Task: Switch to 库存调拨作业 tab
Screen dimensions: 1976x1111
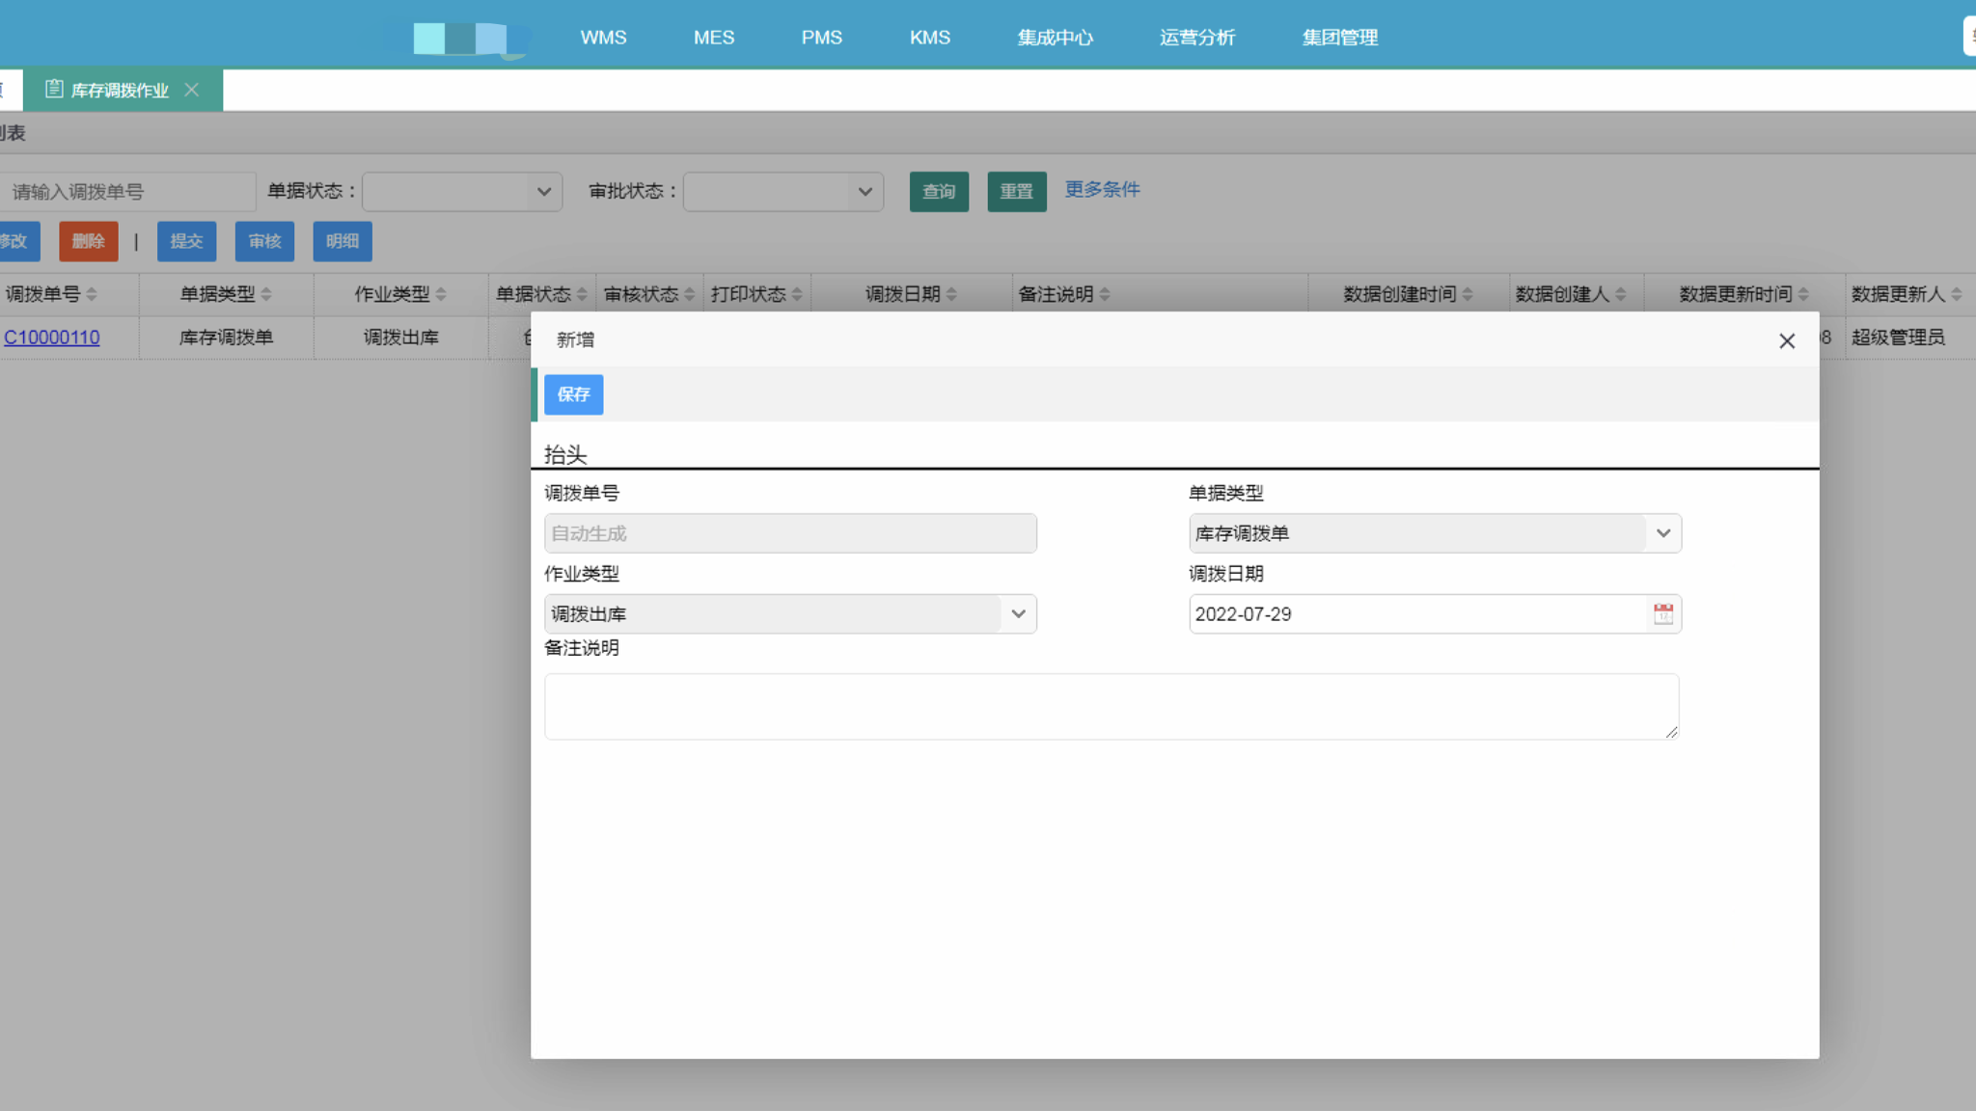Action: (118, 90)
